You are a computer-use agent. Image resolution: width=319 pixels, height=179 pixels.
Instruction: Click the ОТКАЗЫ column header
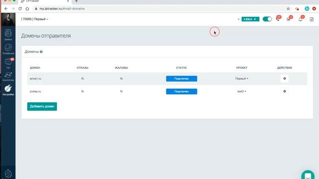[x=82, y=68]
